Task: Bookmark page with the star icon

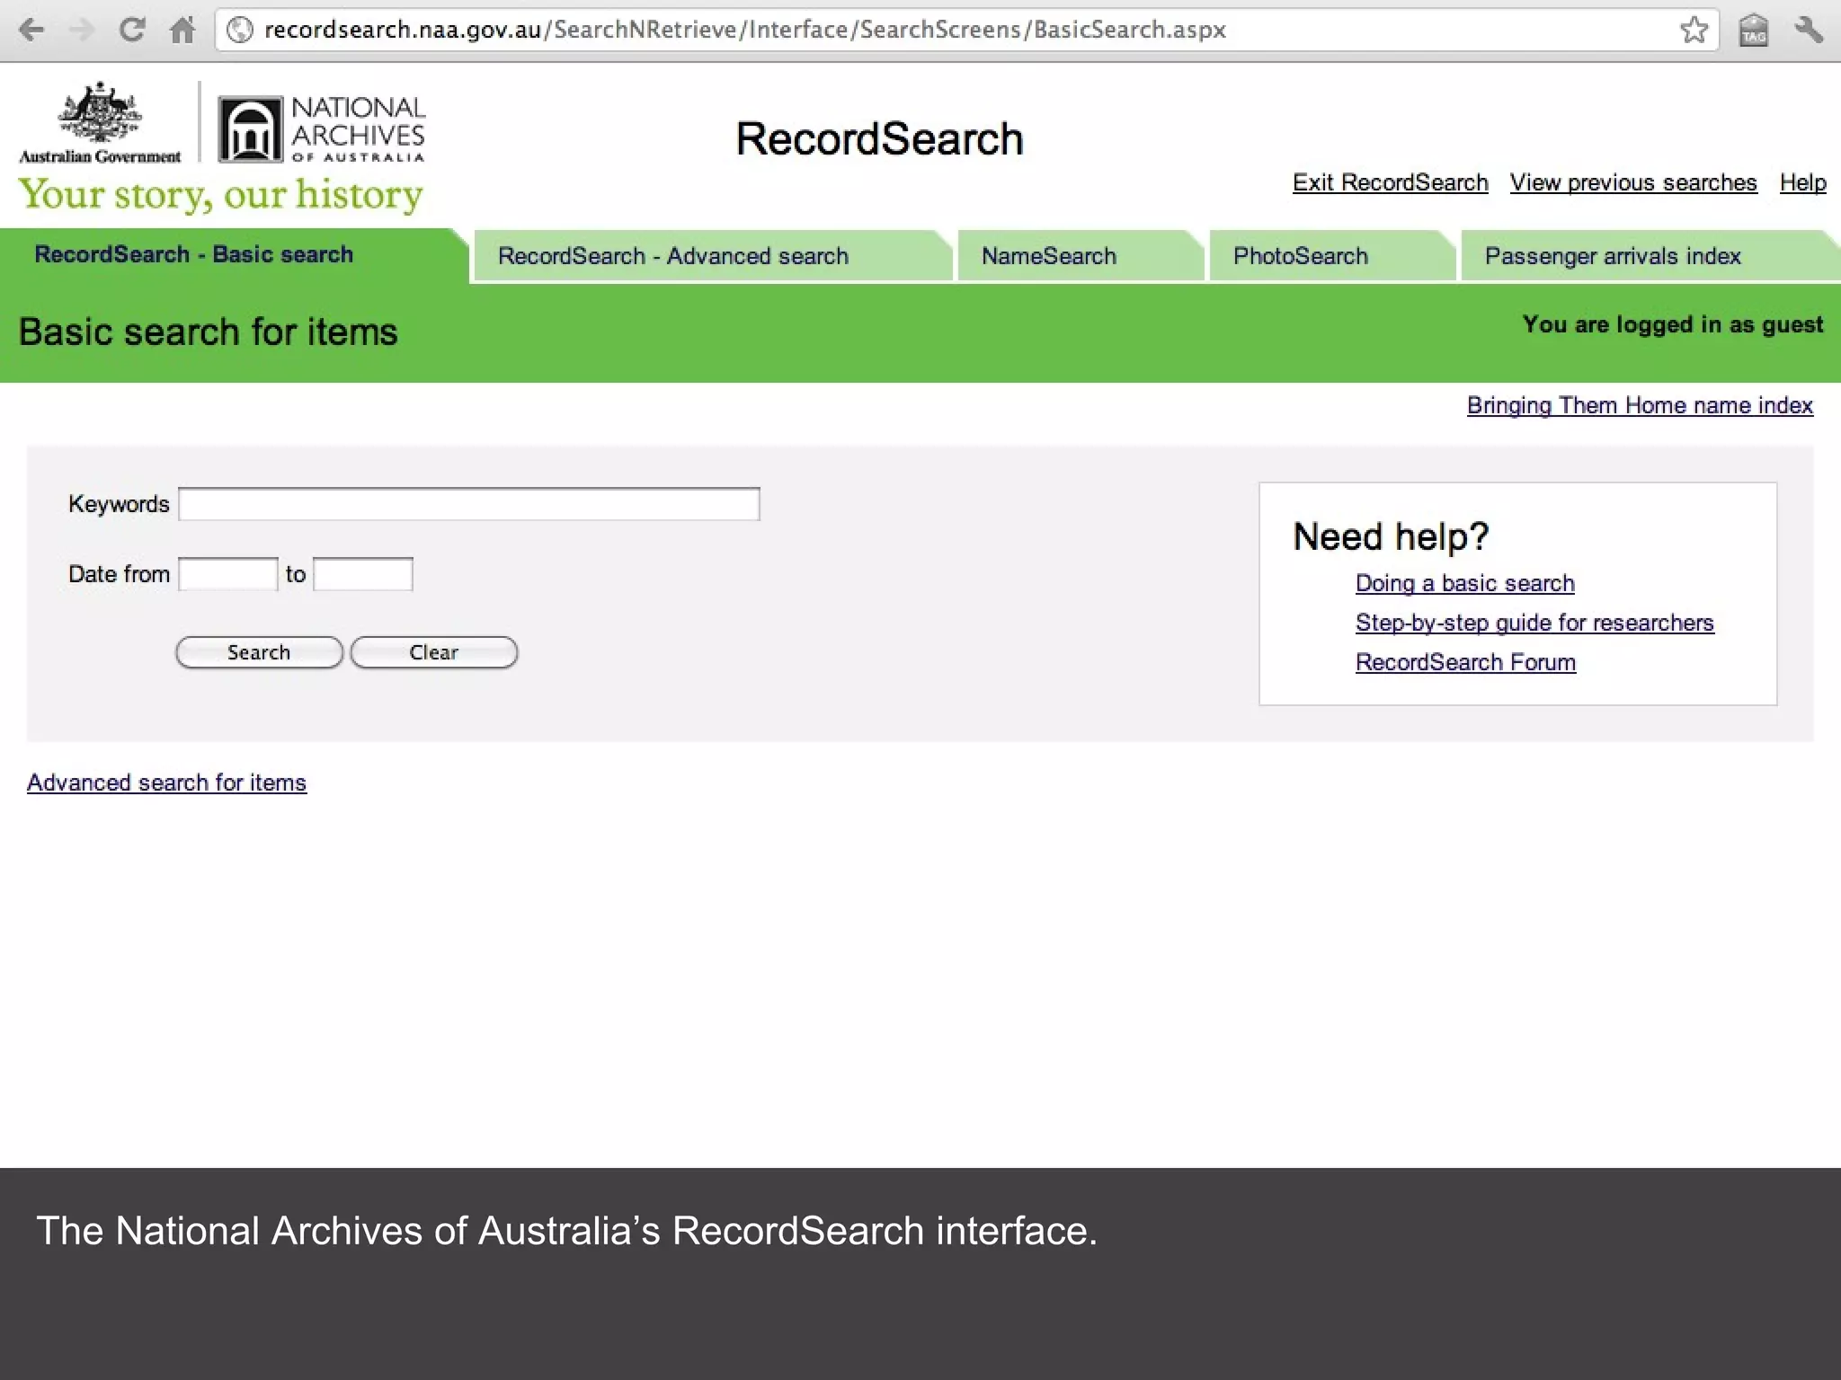Action: (1694, 30)
